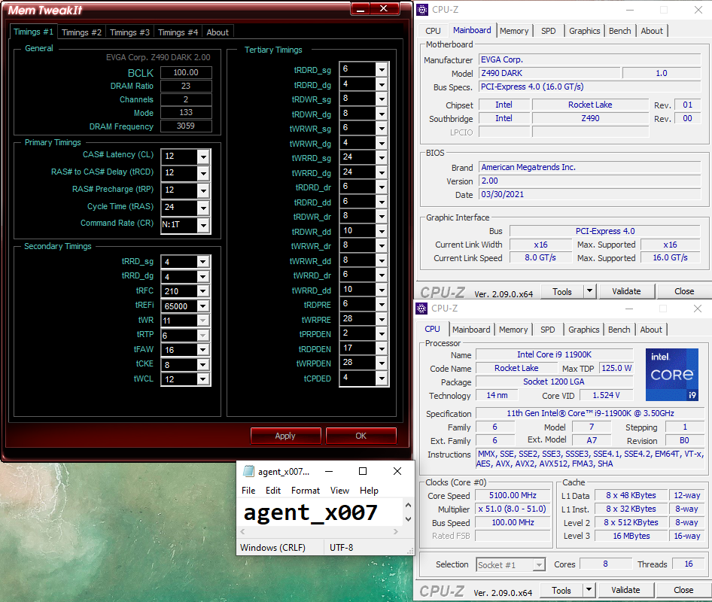Expand the tFAW dropdown arrow
Image resolution: width=712 pixels, height=602 pixels.
click(203, 350)
